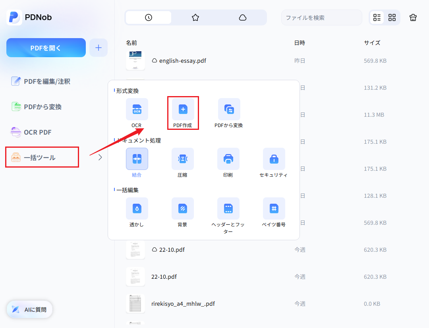Open PDFを編集/注釈 in the sidebar
The height and width of the screenshot is (328, 429).
click(41, 81)
